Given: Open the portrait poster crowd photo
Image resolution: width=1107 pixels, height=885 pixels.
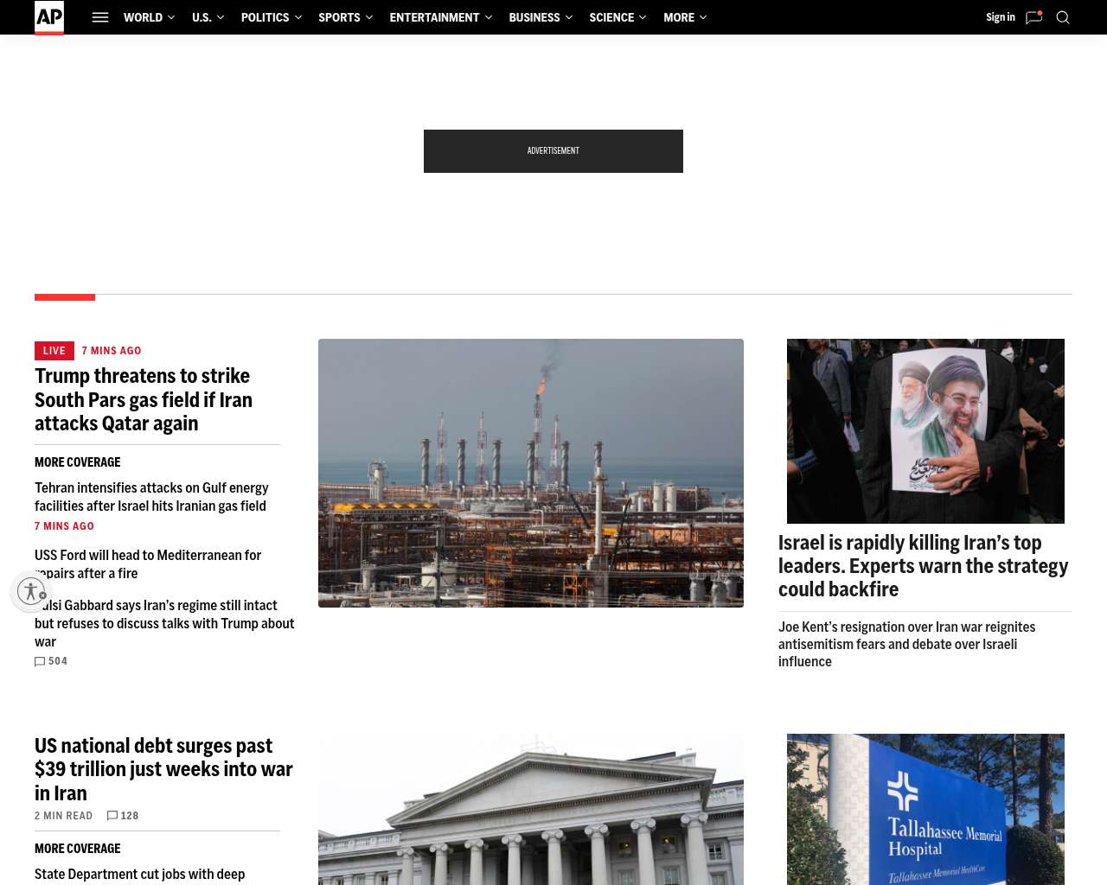Looking at the screenshot, I should (925, 431).
